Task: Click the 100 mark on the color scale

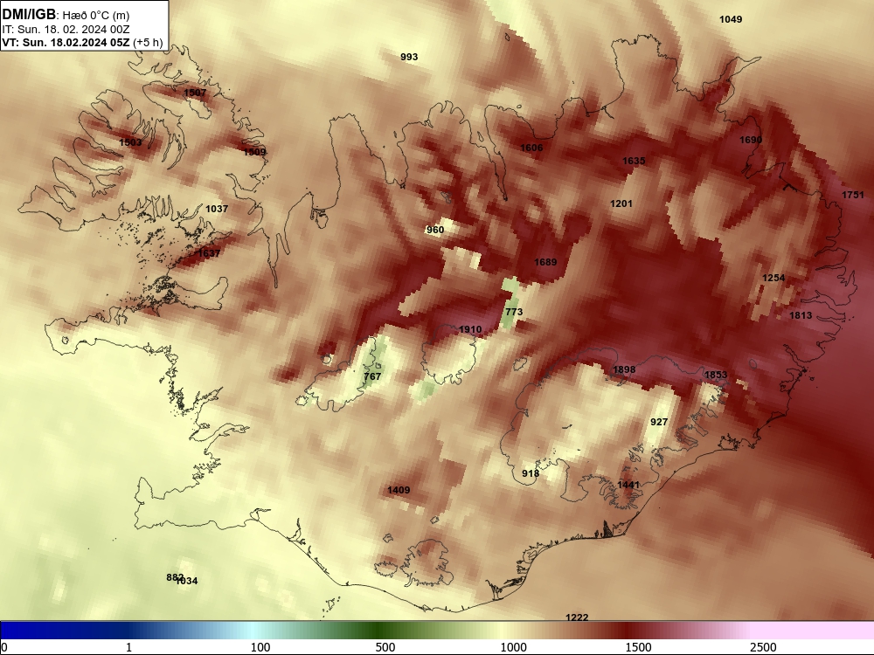Action: pos(260,647)
